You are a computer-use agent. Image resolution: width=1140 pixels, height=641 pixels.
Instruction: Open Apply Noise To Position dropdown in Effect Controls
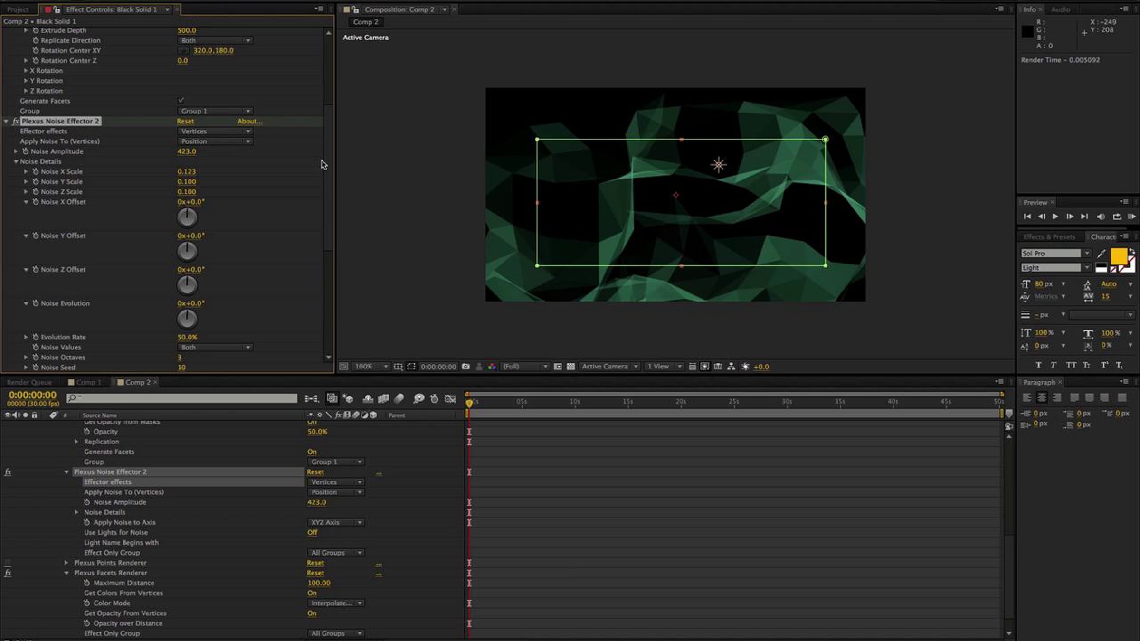(215, 141)
